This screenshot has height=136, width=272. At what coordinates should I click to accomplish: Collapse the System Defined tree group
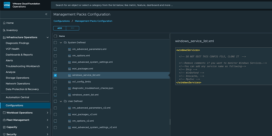pyautogui.click(x=61, y=43)
